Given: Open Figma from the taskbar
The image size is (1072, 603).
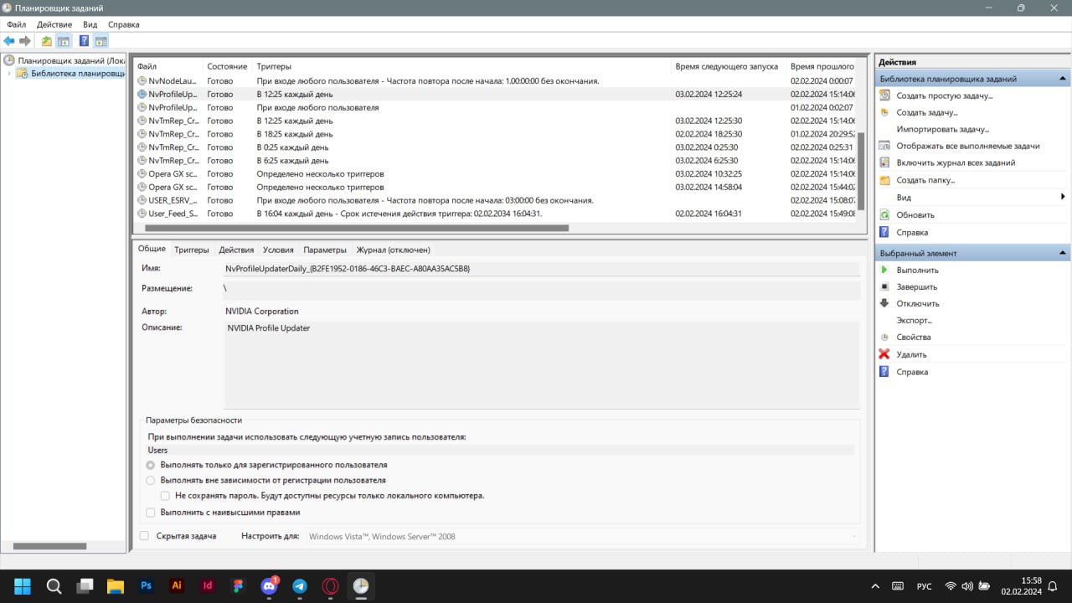Looking at the screenshot, I should (238, 586).
